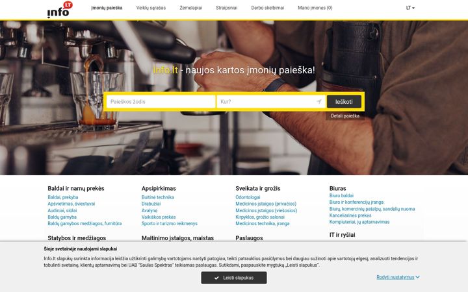Open Kirpyklos, grožio salonai link

[x=260, y=217]
